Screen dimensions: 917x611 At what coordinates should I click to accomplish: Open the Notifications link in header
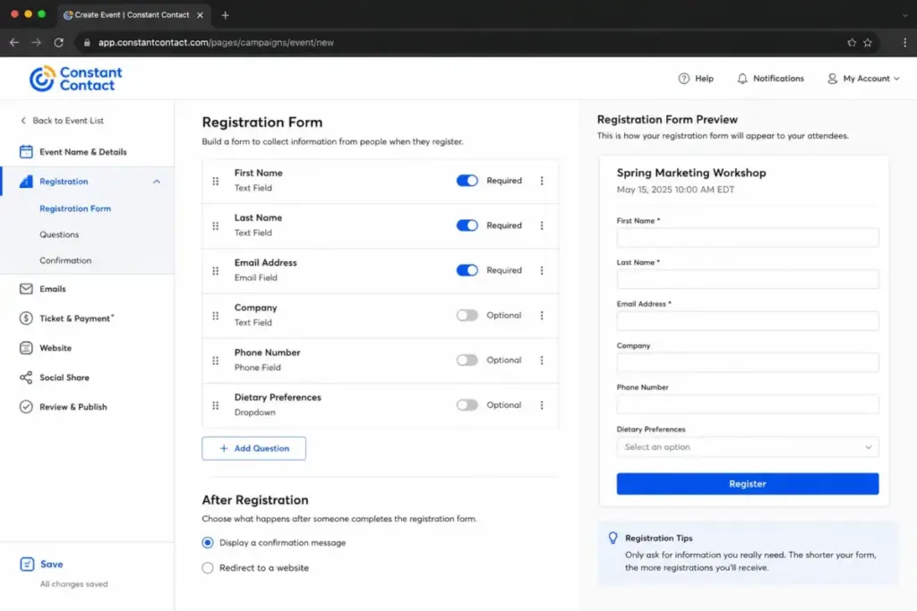(x=778, y=78)
